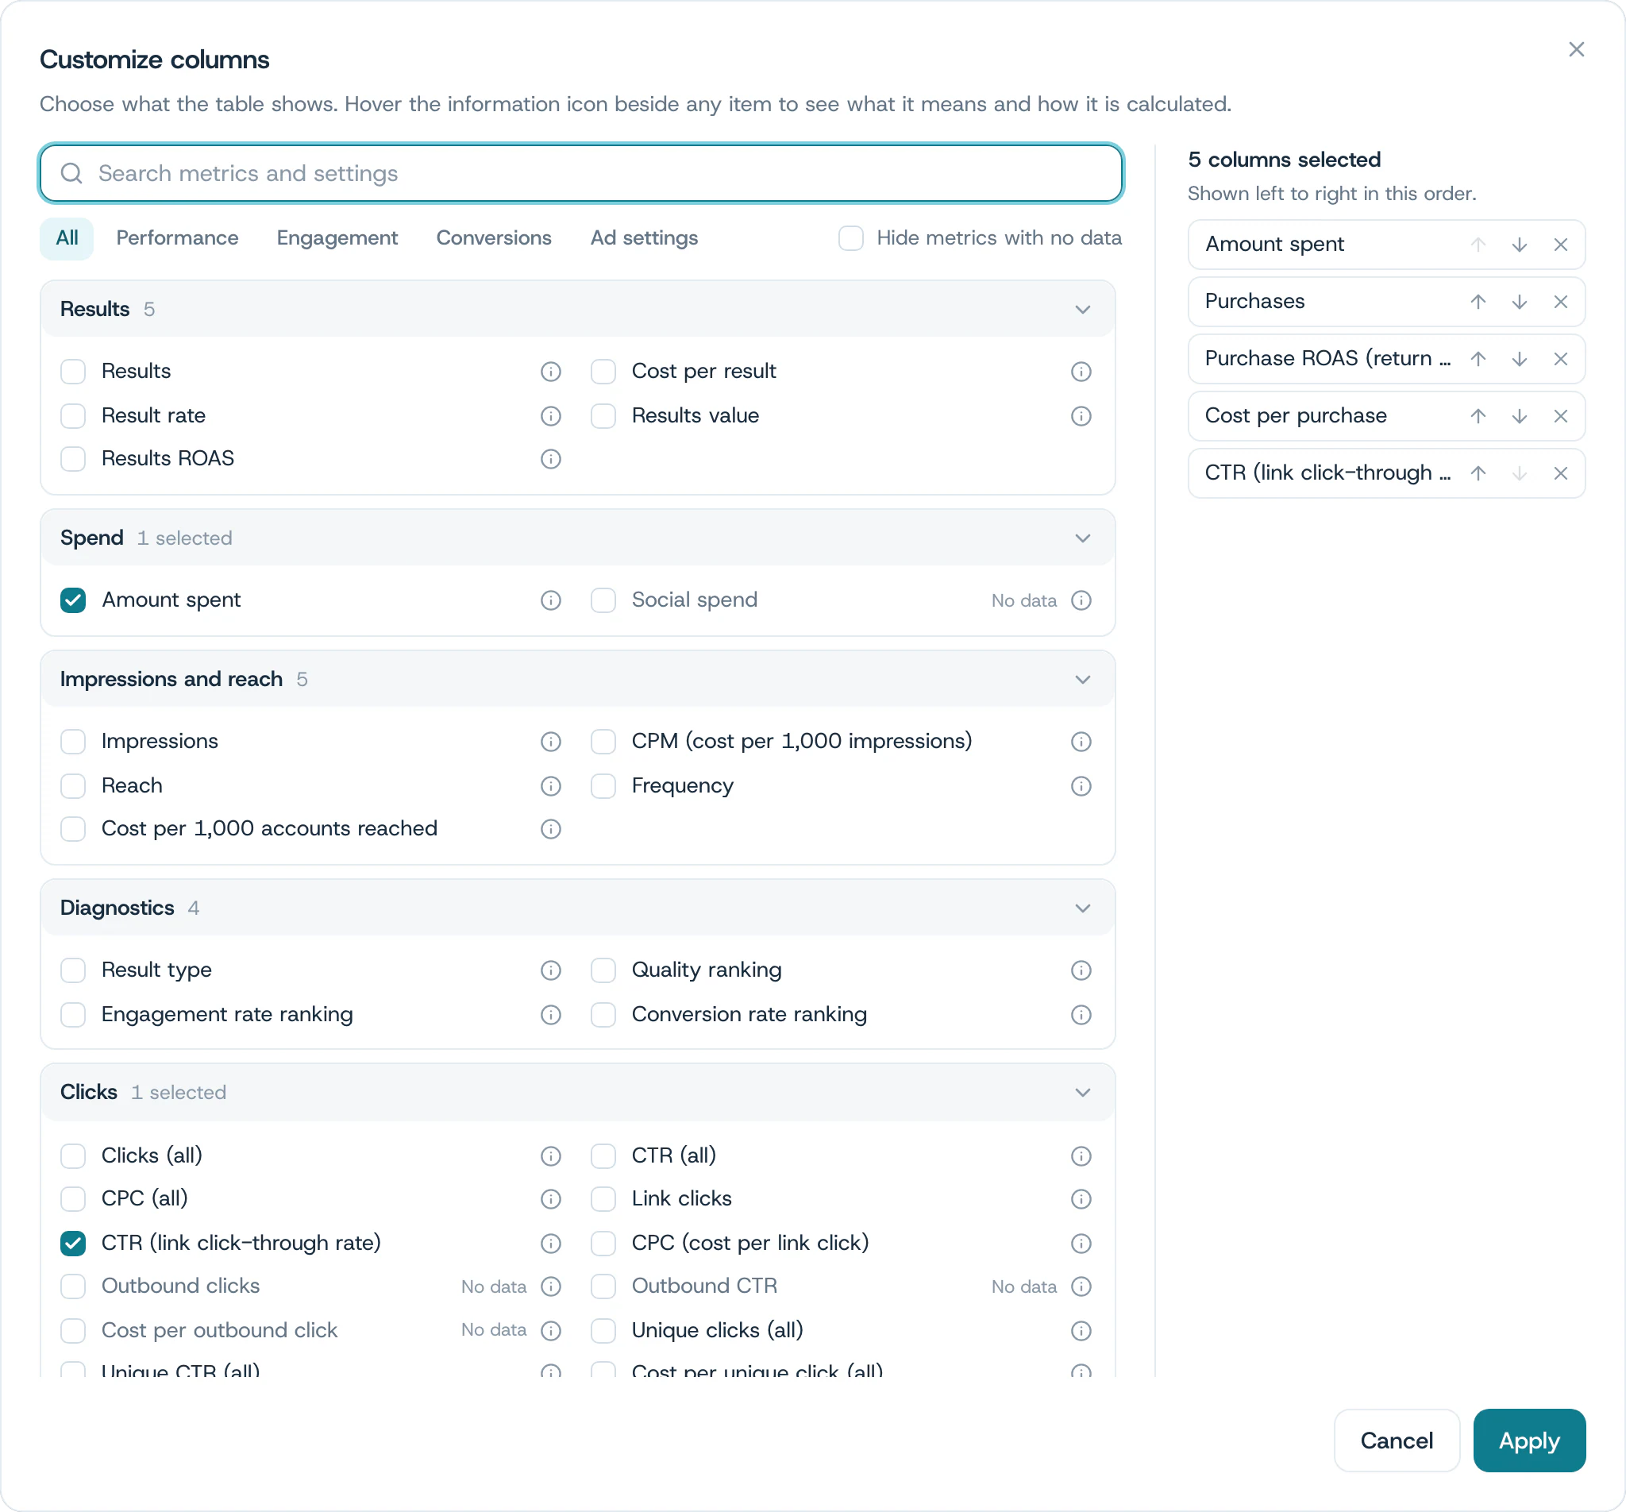The height and width of the screenshot is (1512, 1626).
Task: Move CTR link click-through column up
Action: coord(1478,474)
